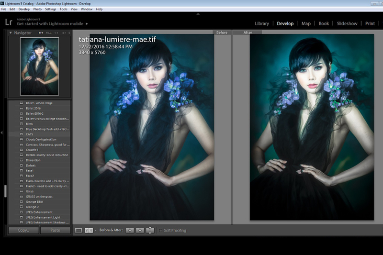Switch to the Develop module

(x=285, y=23)
